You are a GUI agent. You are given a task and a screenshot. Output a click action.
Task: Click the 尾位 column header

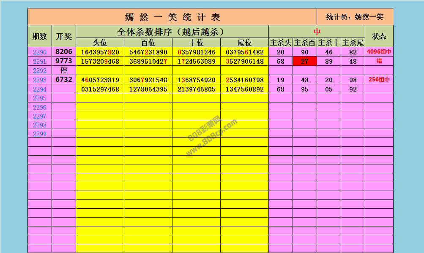point(244,43)
